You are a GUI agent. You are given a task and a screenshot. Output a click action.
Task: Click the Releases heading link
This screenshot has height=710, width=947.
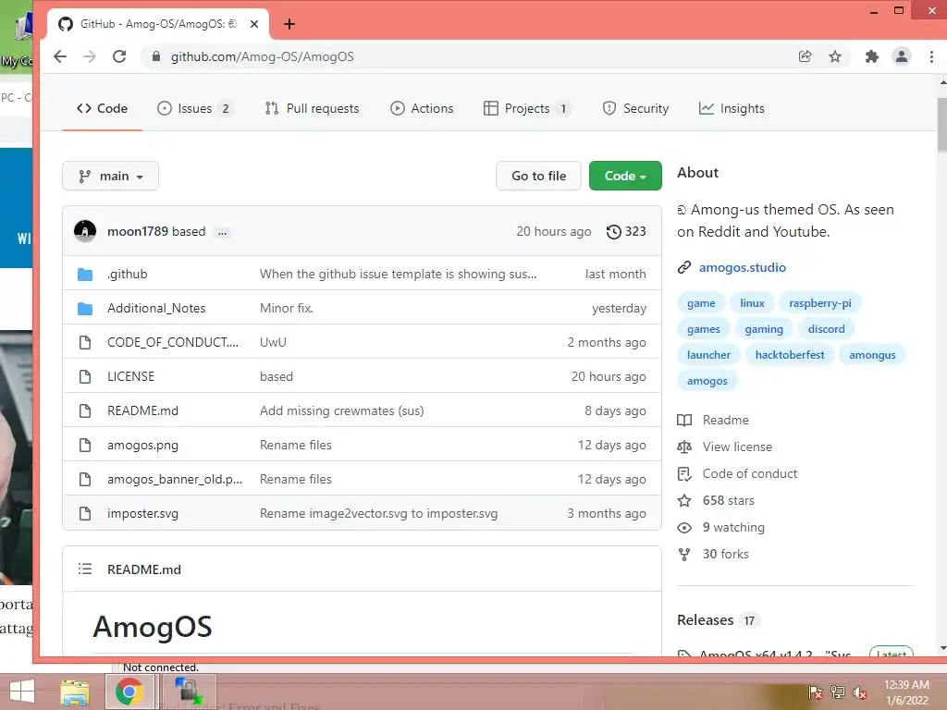pyautogui.click(x=705, y=620)
